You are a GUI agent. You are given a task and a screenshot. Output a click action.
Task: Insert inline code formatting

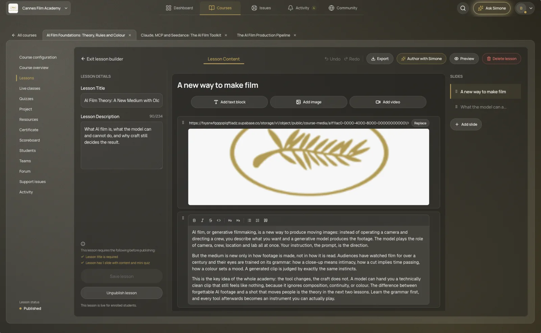coord(219,221)
